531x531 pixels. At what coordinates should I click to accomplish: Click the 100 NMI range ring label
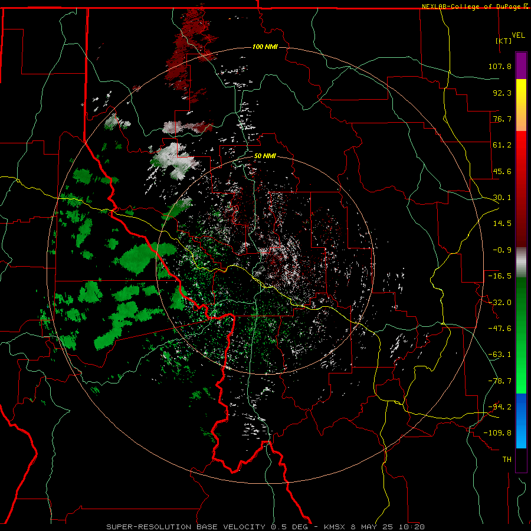[x=265, y=47]
